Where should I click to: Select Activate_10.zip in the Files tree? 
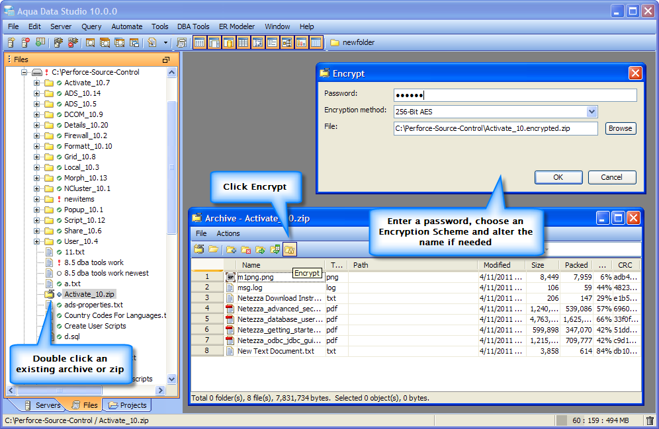click(89, 294)
